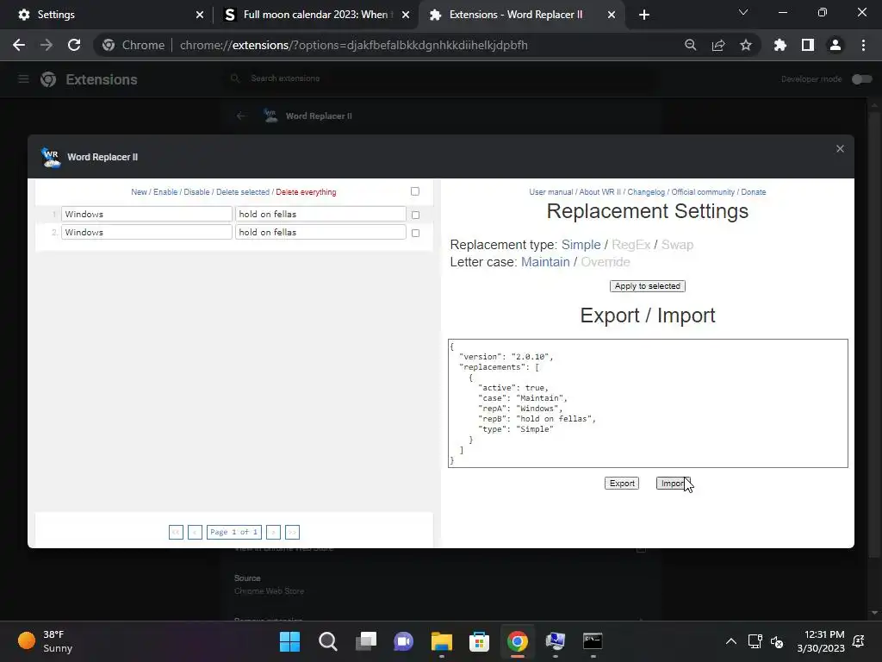Open Windows taskbar search

pyautogui.click(x=328, y=641)
